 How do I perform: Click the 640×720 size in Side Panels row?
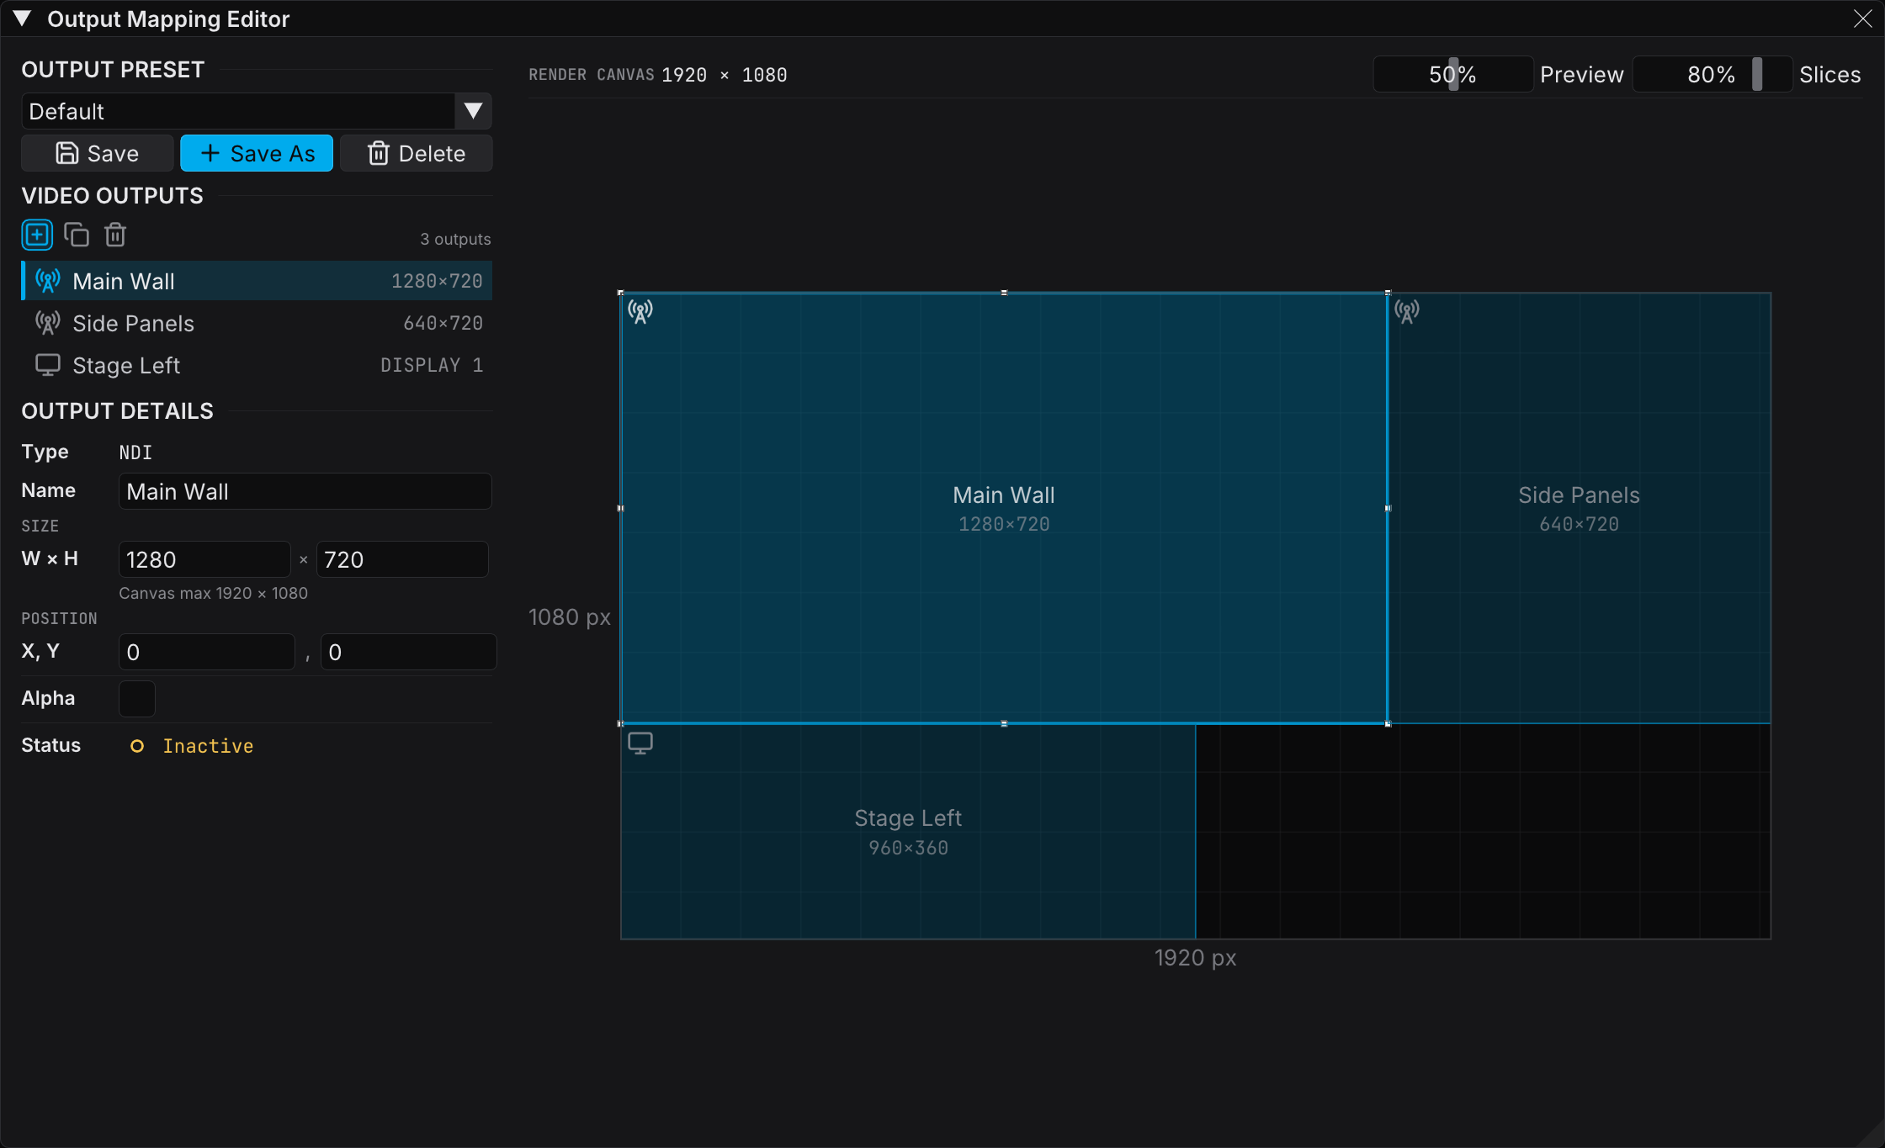(x=443, y=323)
